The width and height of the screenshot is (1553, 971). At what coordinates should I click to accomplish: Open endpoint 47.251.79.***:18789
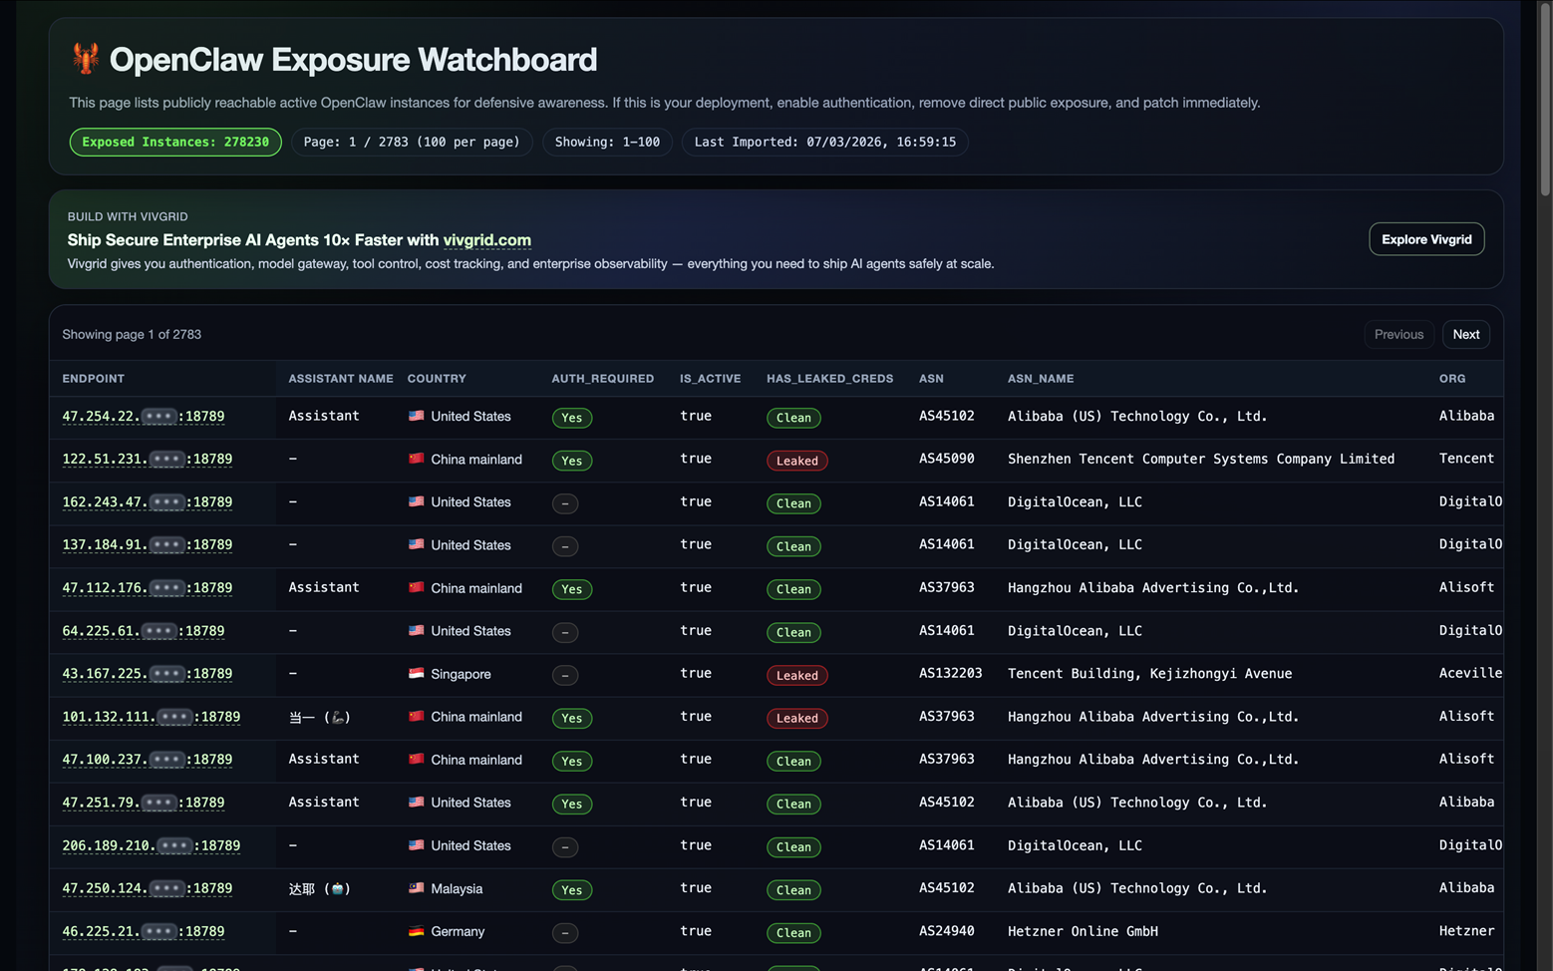144,803
